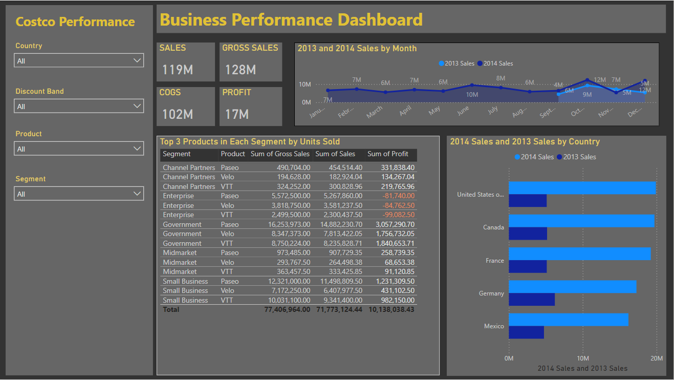Click 2014 Sales legend marker in country bar chart
Image resolution: width=674 pixels, height=380 pixels.
[x=517, y=157]
